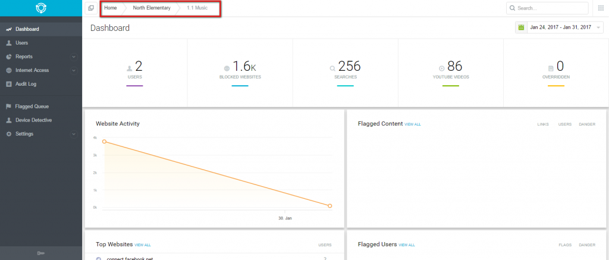The image size is (609, 260).
Task: Click the last data point on Website Activity chart
Action: (x=329, y=206)
